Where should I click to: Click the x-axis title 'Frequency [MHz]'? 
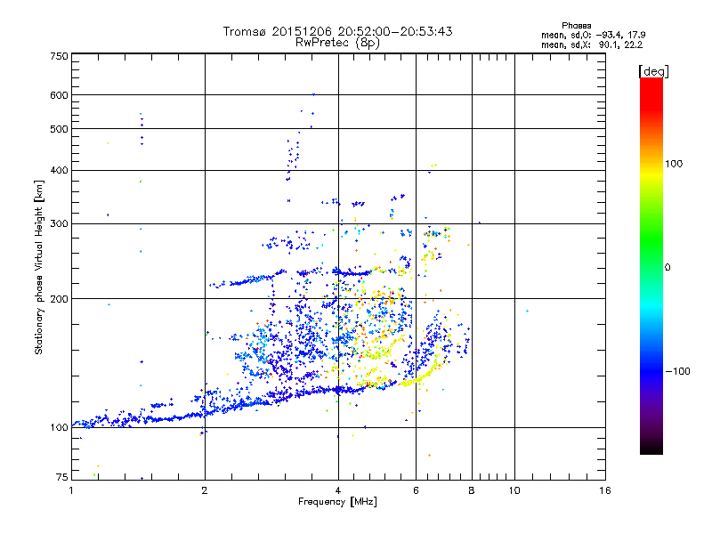tap(337, 502)
